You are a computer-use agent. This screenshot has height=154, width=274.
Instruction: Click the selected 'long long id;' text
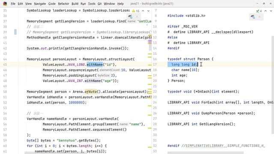183,65
